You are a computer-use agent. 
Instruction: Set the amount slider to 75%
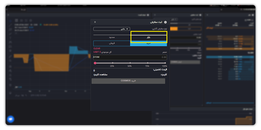[x=148, y=63]
